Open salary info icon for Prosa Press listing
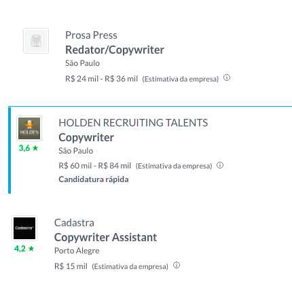292x284 pixels. pos(227,78)
